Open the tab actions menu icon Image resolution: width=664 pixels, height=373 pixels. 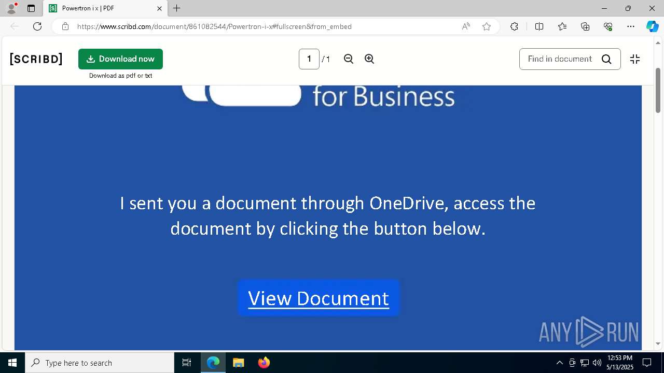(31, 8)
